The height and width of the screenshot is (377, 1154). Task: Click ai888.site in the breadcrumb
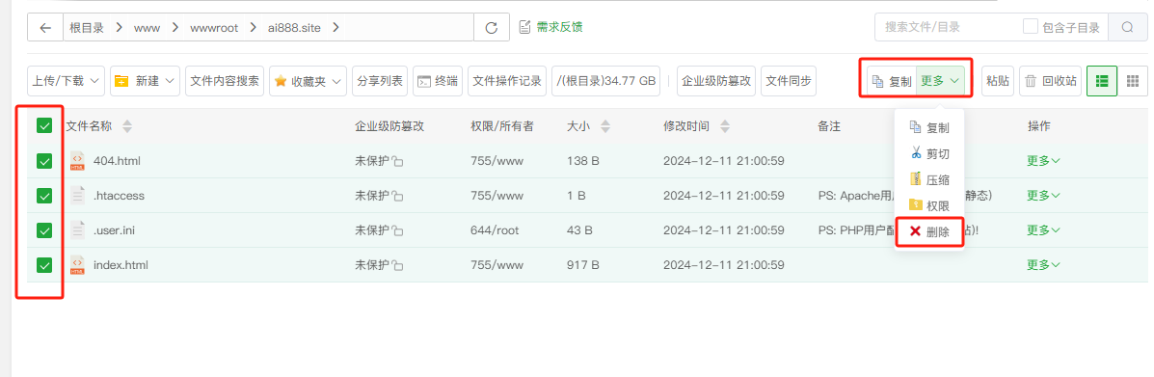pyautogui.click(x=294, y=28)
